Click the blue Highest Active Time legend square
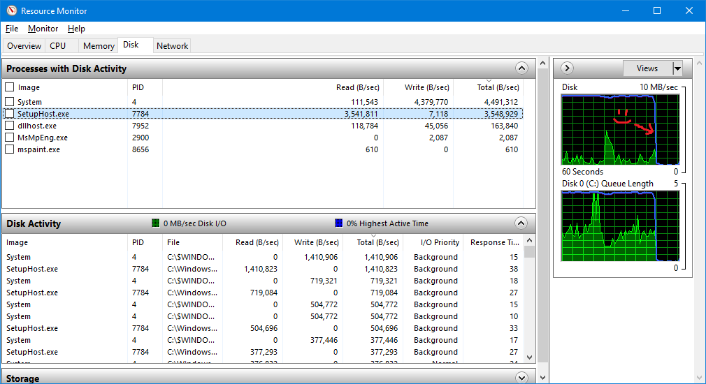Viewport: 706px width, 384px height. (x=339, y=223)
